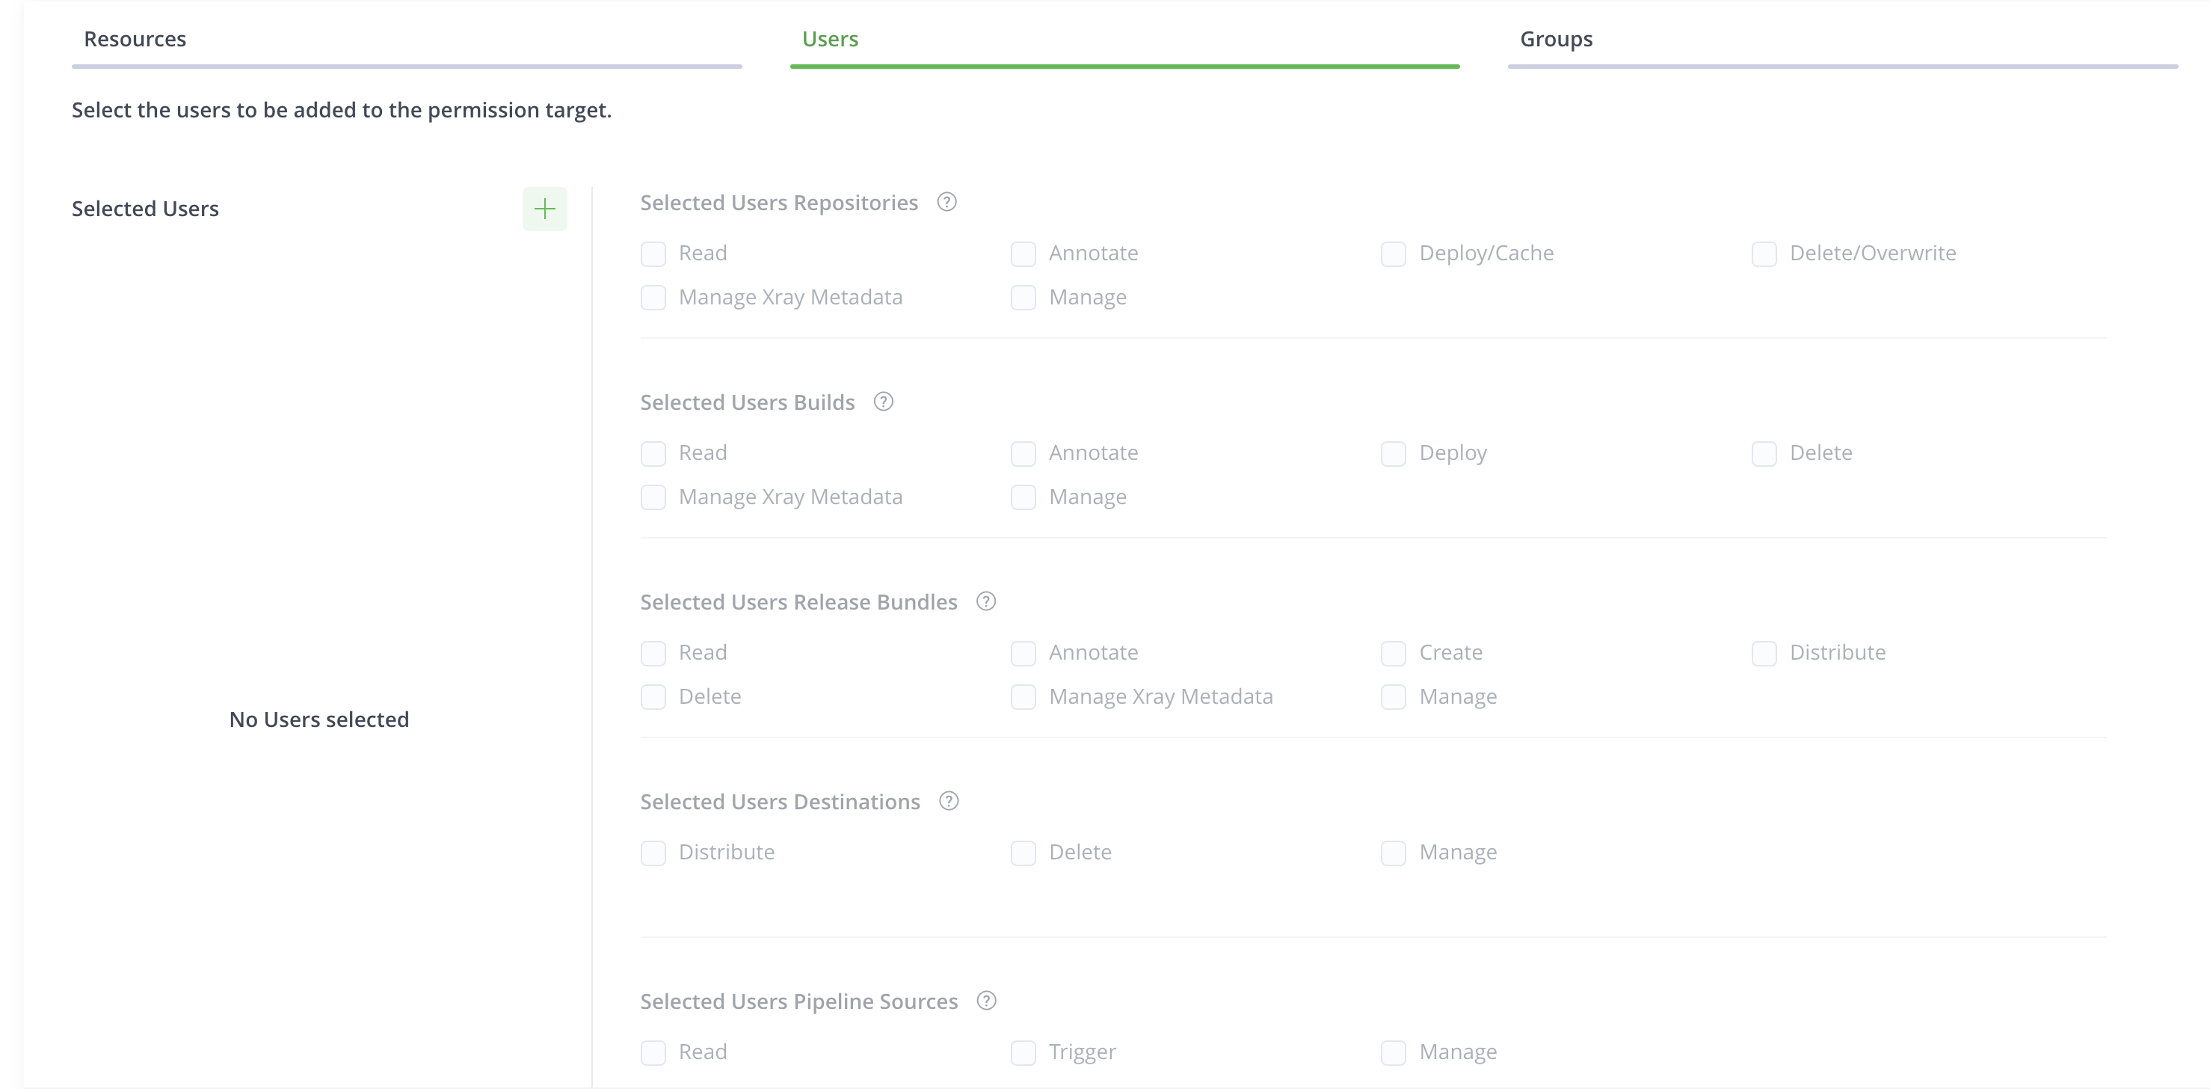Image resolution: width=2210 pixels, height=1089 pixels.
Task: Click the green plus icon to add users
Action: (545, 209)
